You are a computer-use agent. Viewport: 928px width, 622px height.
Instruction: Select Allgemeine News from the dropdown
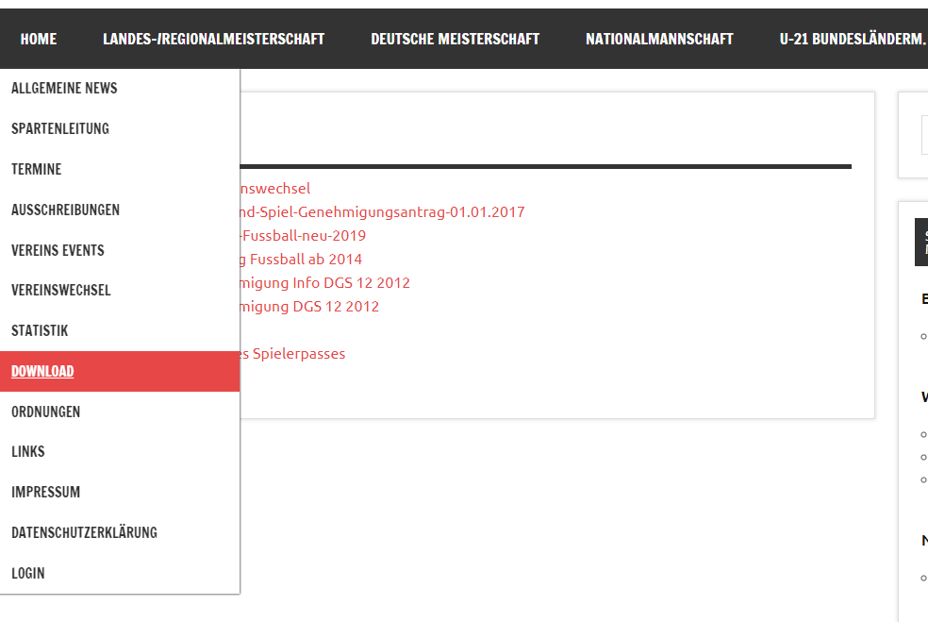coord(64,89)
